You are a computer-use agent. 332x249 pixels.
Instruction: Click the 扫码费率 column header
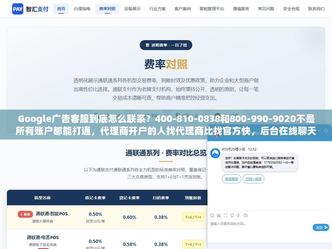click(161, 198)
